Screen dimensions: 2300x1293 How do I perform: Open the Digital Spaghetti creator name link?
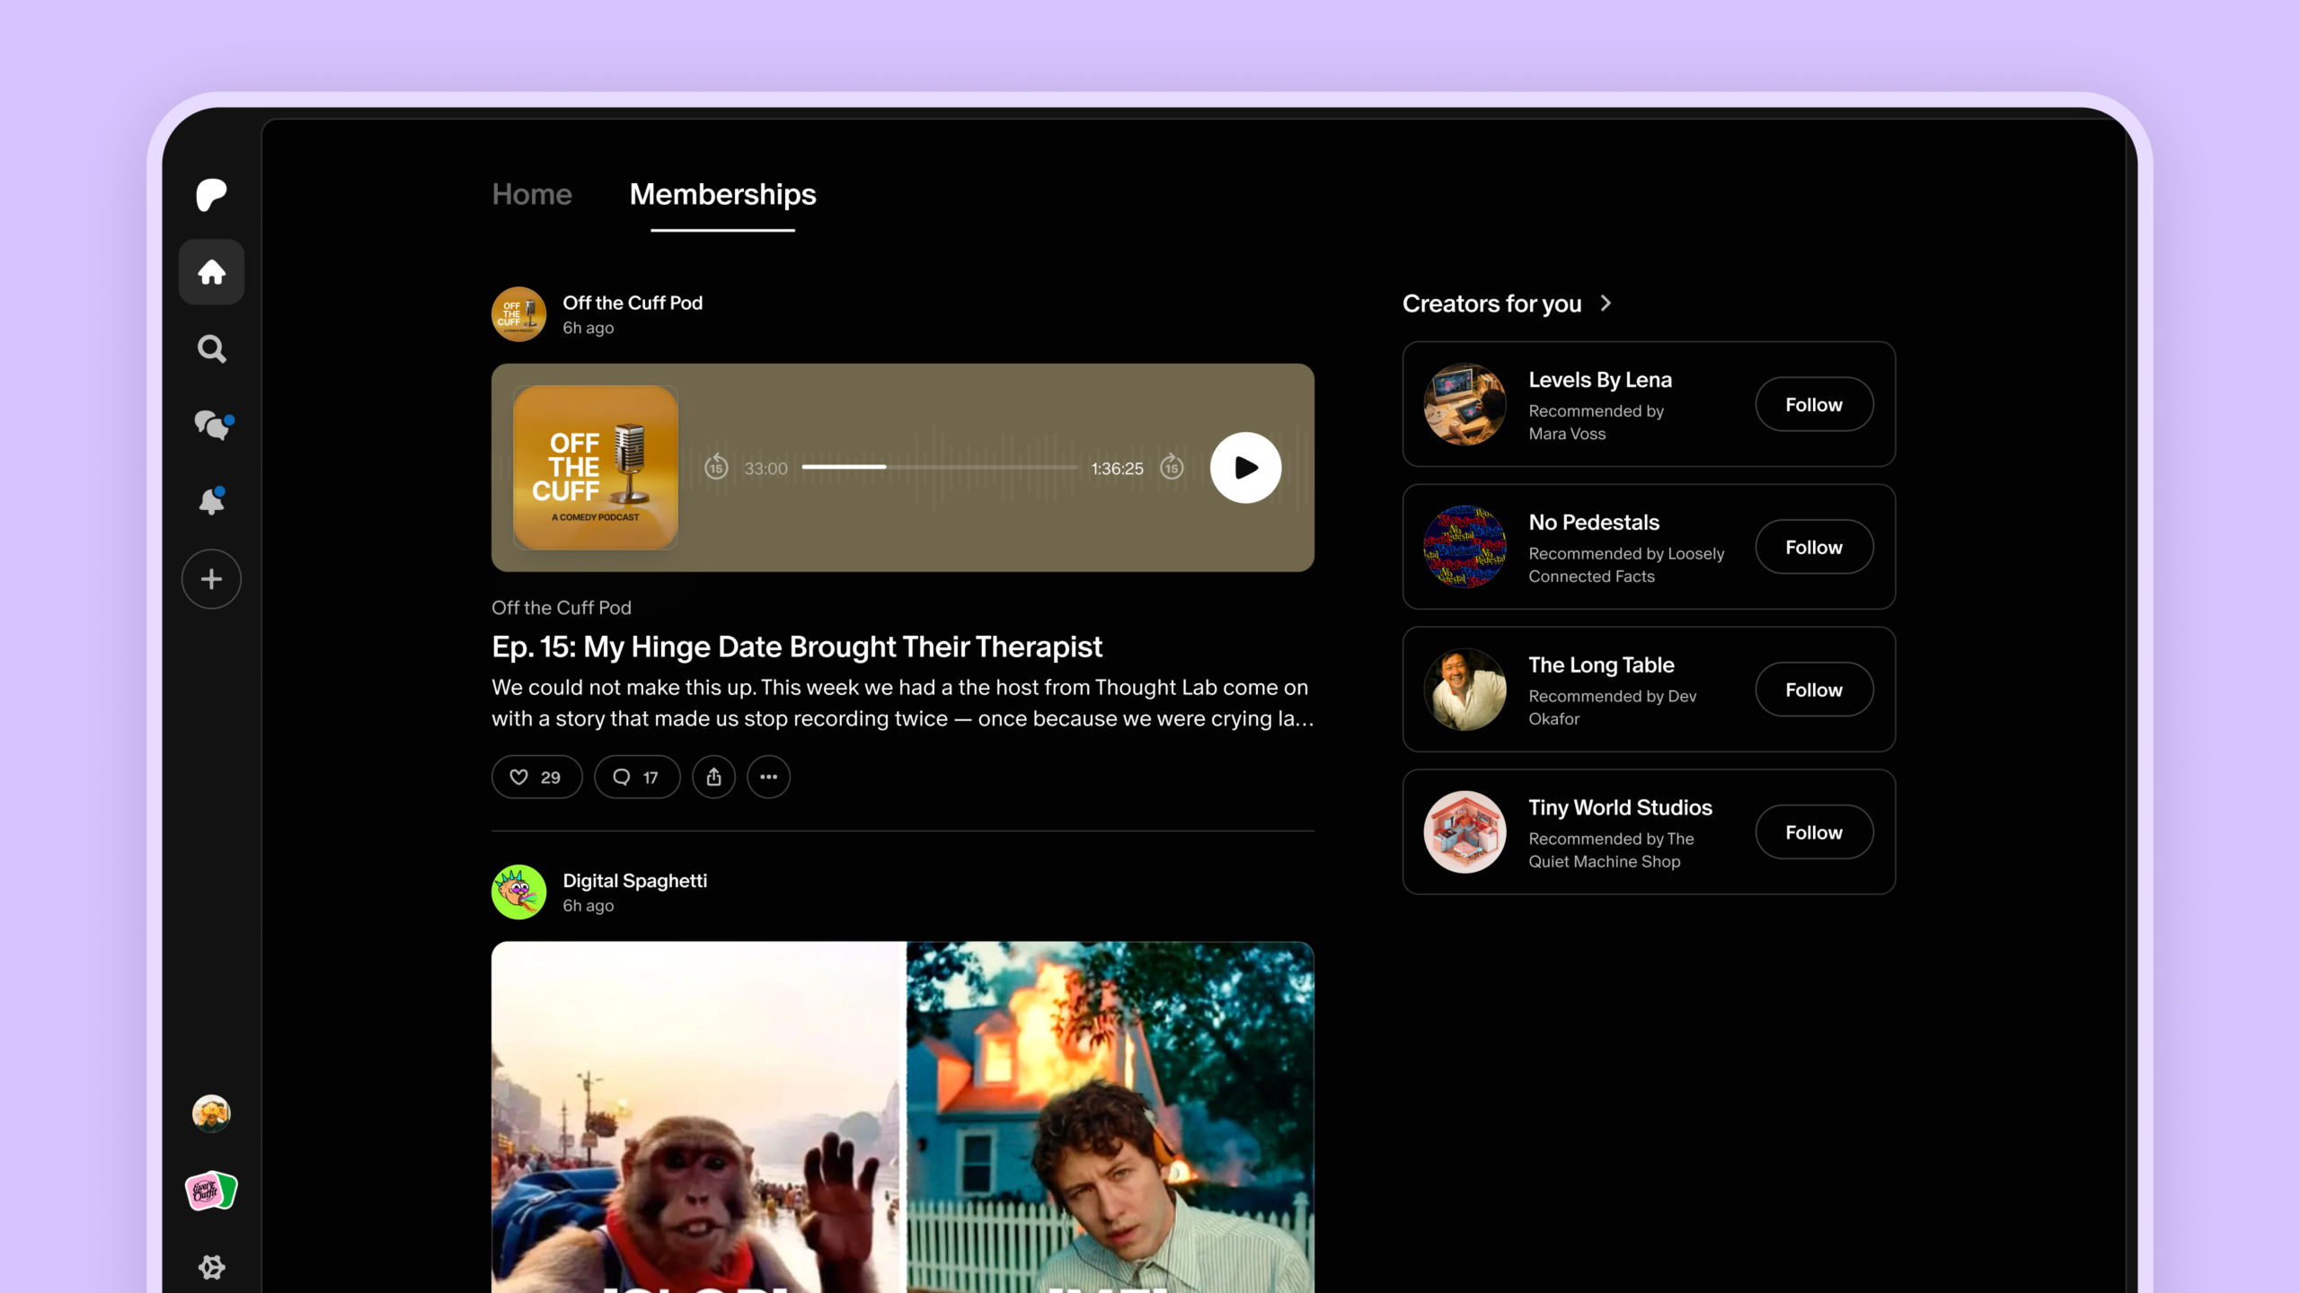click(634, 881)
